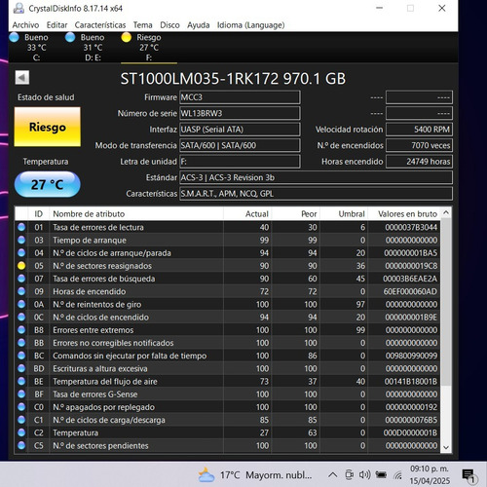Select the blue status orb for disk C:

point(15,37)
